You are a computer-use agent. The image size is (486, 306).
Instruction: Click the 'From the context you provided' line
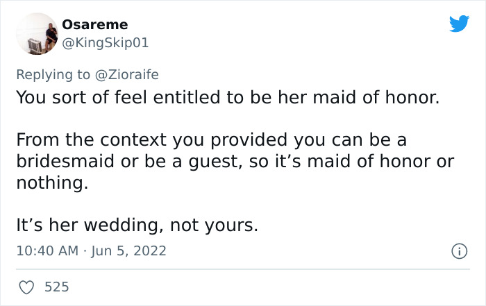210,139
